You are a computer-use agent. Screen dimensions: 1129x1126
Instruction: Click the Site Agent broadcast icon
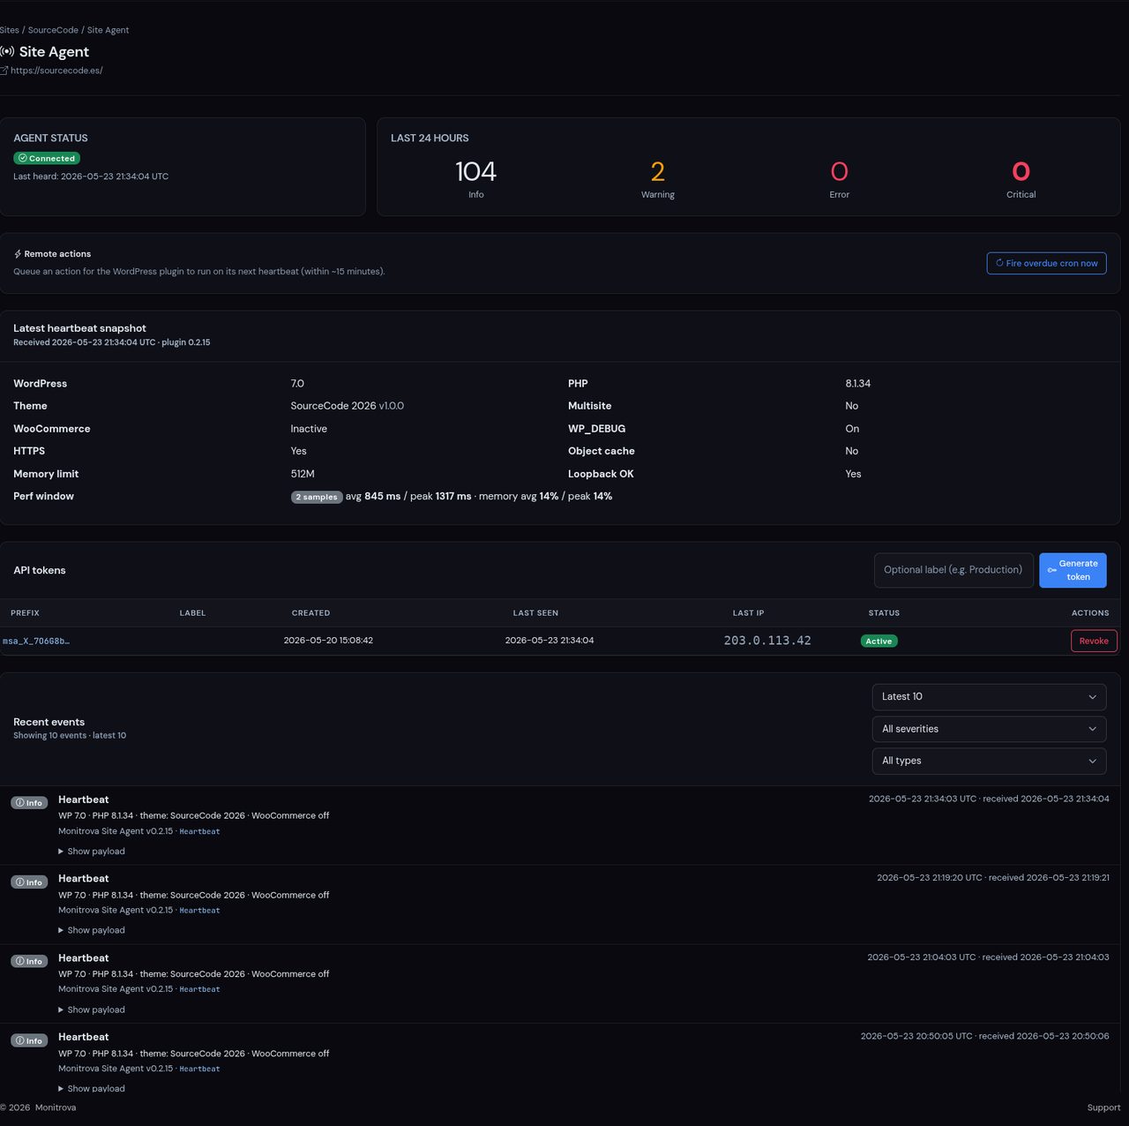tap(7, 52)
